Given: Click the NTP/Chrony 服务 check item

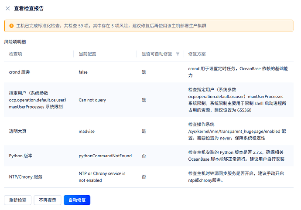Looking at the screenshot, I should click(x=26, y=177).
